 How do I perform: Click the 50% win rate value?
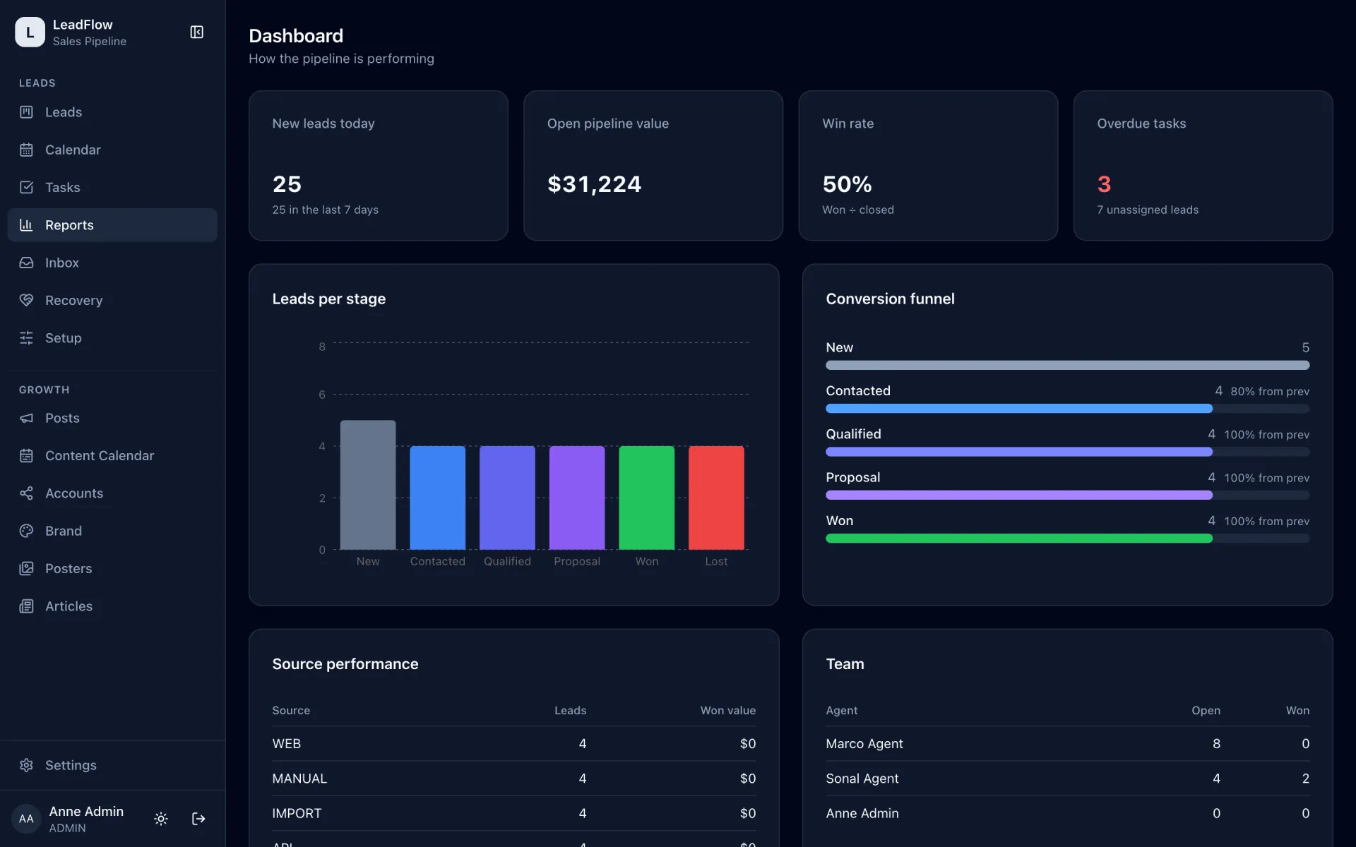pyautogui.click(x=847, y=184)
